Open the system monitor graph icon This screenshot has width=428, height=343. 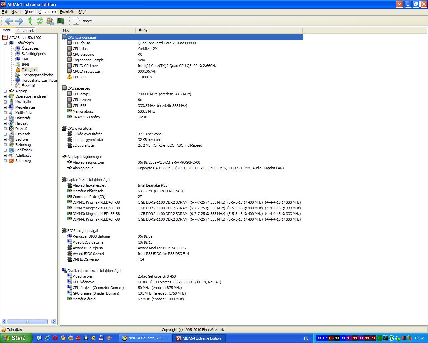tap(61, 21)
